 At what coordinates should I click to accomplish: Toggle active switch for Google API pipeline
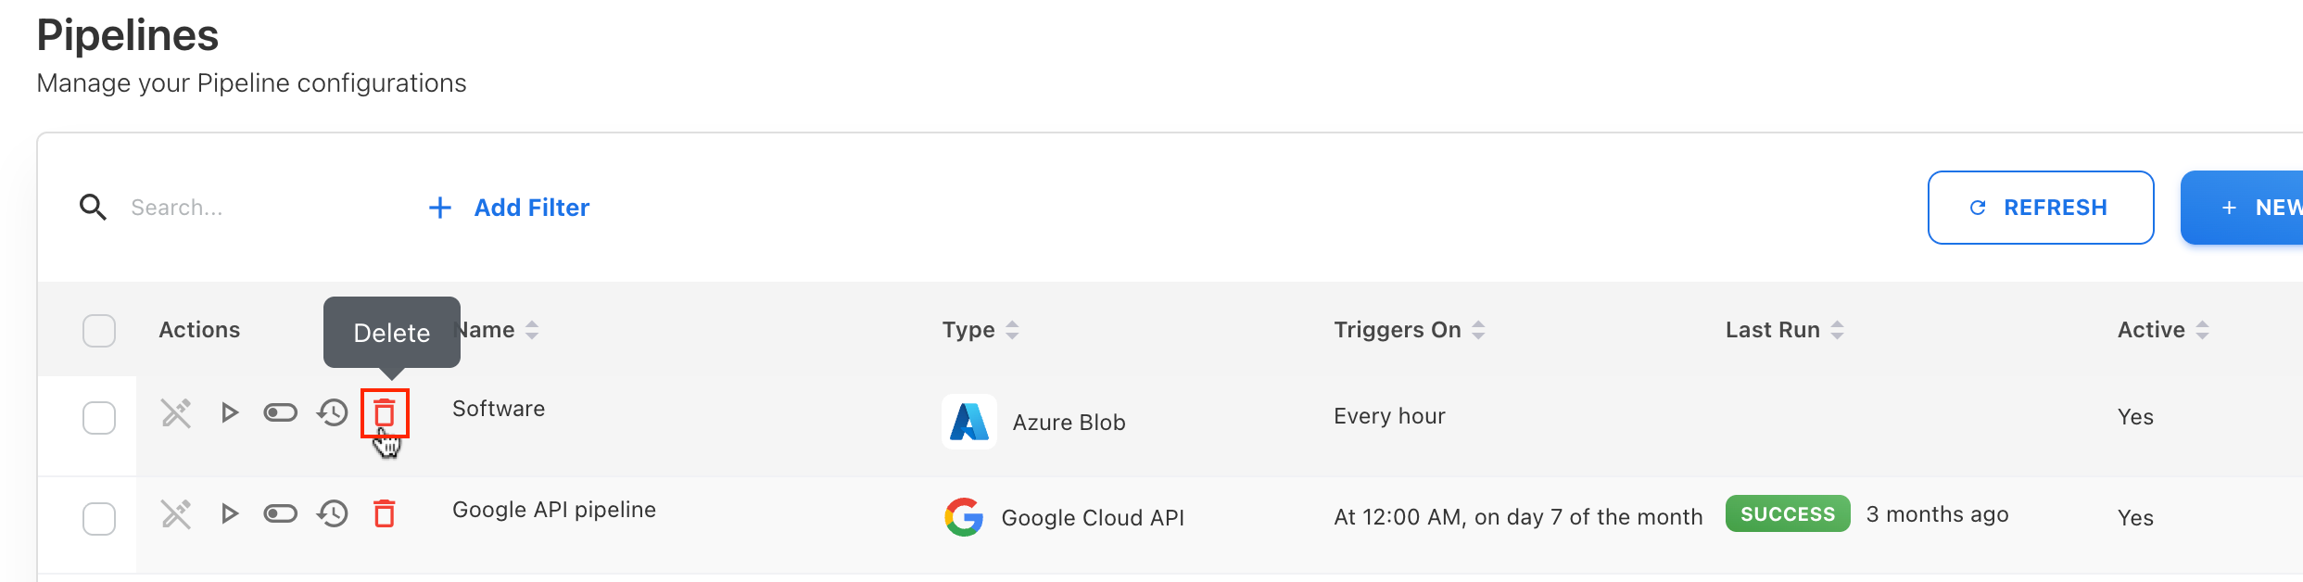click(280, 513)
